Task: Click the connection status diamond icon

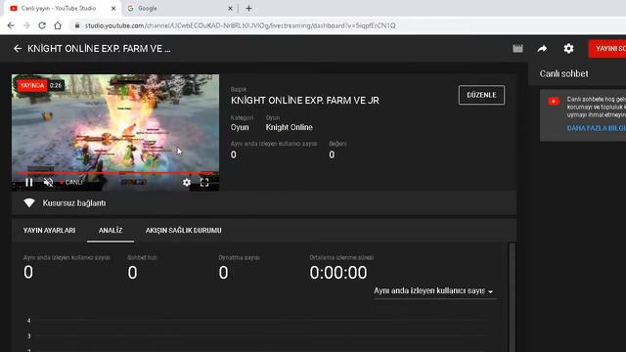Action: [29, 203]
